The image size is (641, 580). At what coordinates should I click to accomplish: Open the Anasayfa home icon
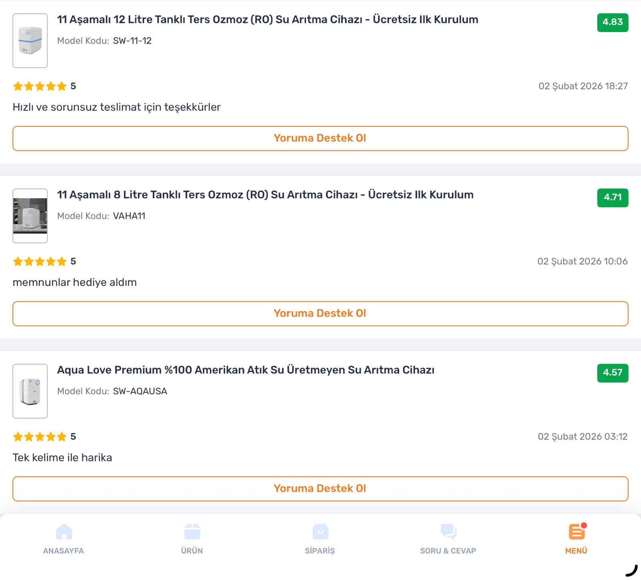coord(64,532)
